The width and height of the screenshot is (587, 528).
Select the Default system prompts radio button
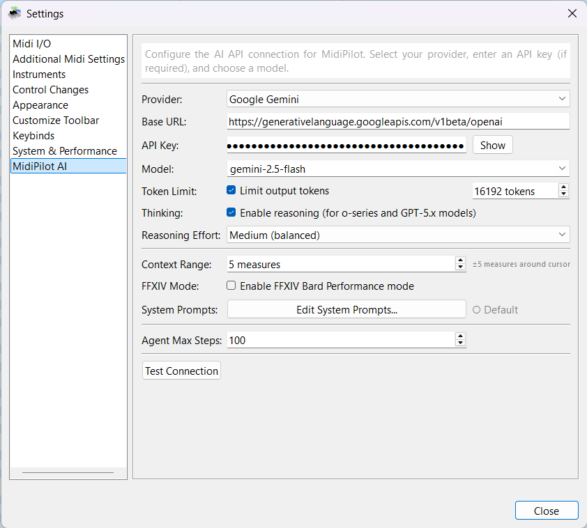(x=475, y=309)
